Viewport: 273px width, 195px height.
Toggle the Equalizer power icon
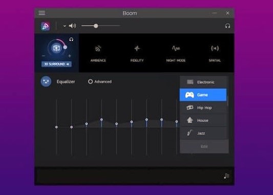tap(46, 81)
